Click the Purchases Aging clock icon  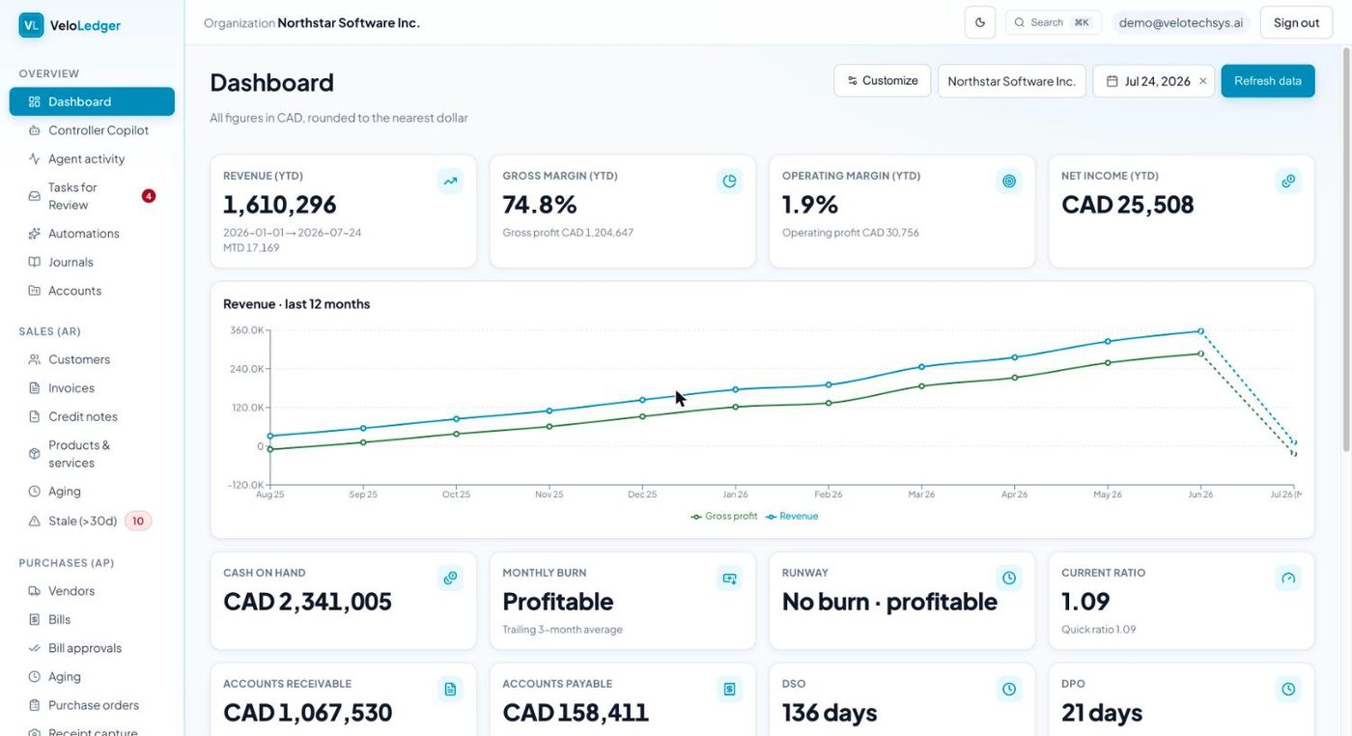coord(35,677)
